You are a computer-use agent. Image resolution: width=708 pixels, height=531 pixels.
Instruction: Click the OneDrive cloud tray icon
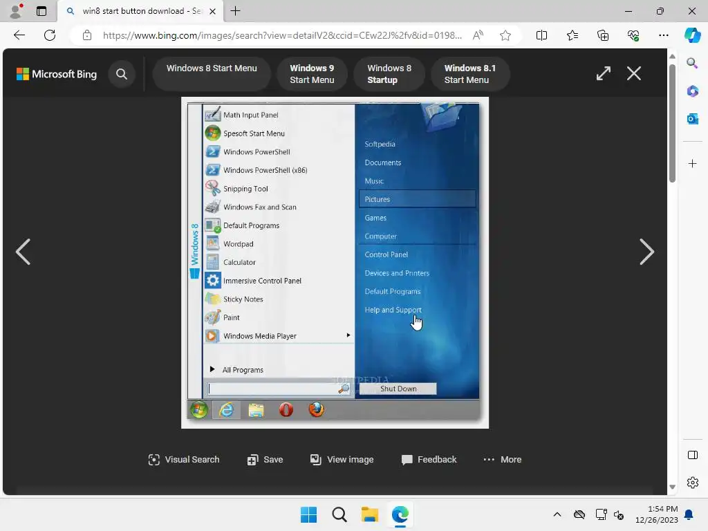(579, 514)
